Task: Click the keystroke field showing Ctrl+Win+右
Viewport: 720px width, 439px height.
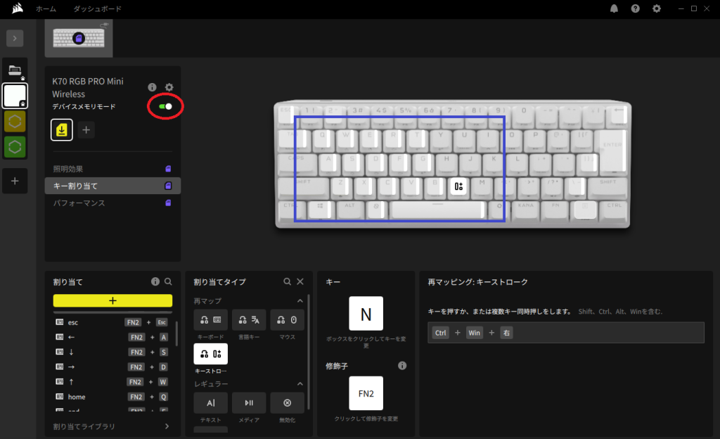Action: click(x=566, y=333)
